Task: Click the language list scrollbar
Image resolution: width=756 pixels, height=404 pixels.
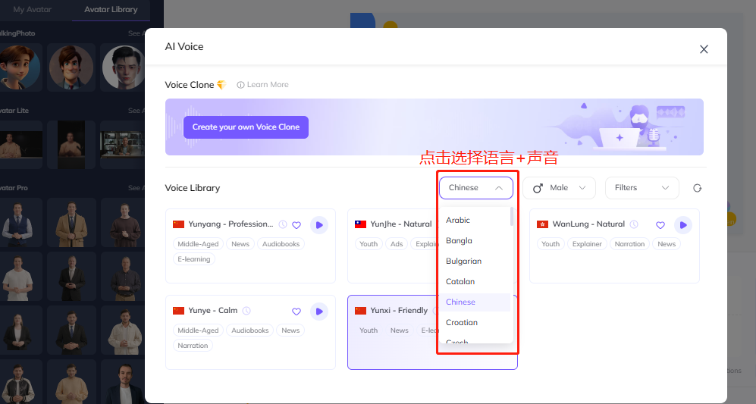Action: click(512, 217)
